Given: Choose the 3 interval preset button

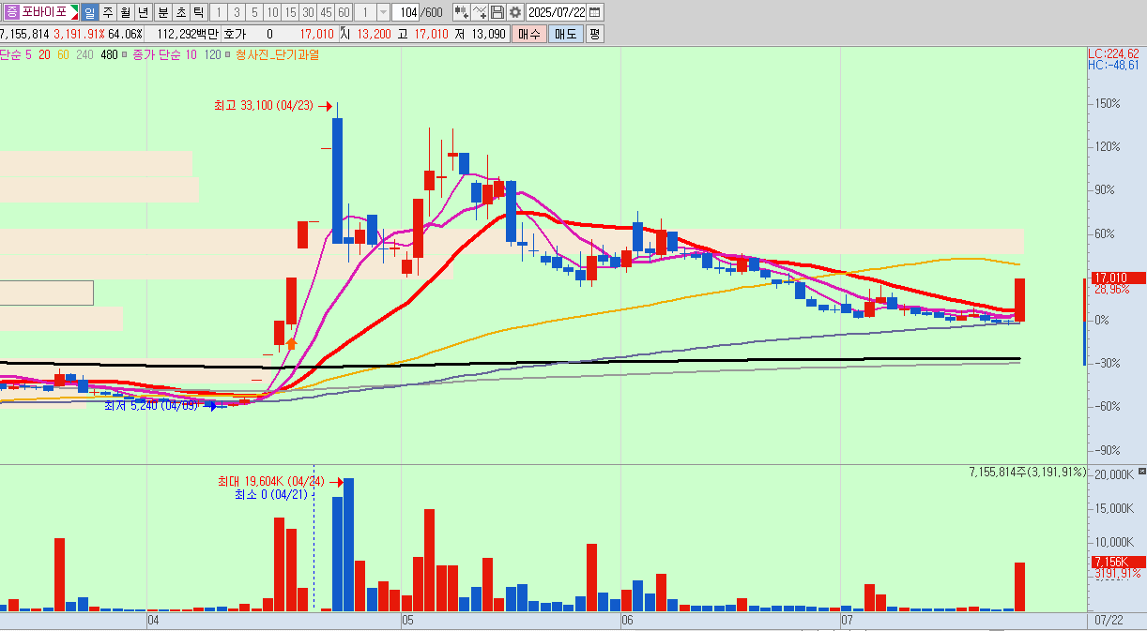Looking at the screenshot, I should pos(235,12).
